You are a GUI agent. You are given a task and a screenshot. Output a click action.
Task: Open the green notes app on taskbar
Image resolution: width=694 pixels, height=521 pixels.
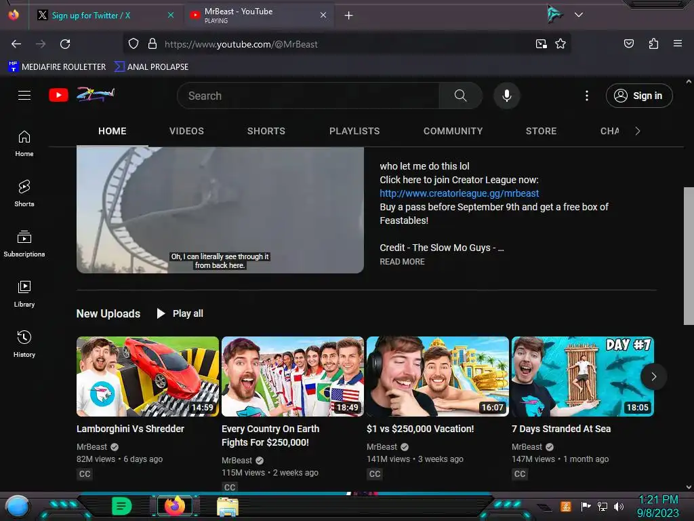[122, 506]
